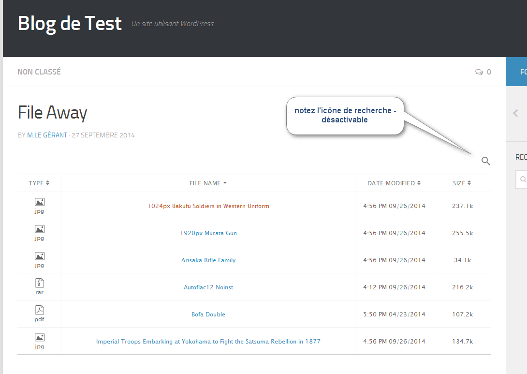Viewport: 527px width, 374px height.
Task: Click the rar archive icon for Autoflac12 Noinst
Action: (x=40, y=283)
